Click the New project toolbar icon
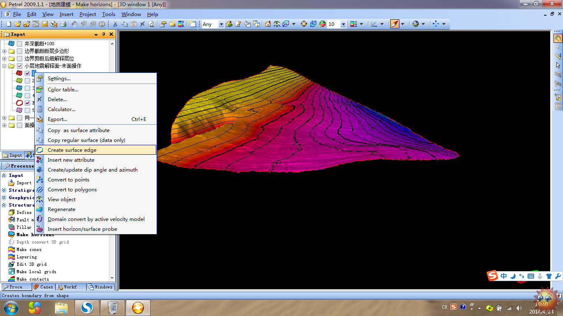This screenshot has width=563, height=316. pos(9,24)
